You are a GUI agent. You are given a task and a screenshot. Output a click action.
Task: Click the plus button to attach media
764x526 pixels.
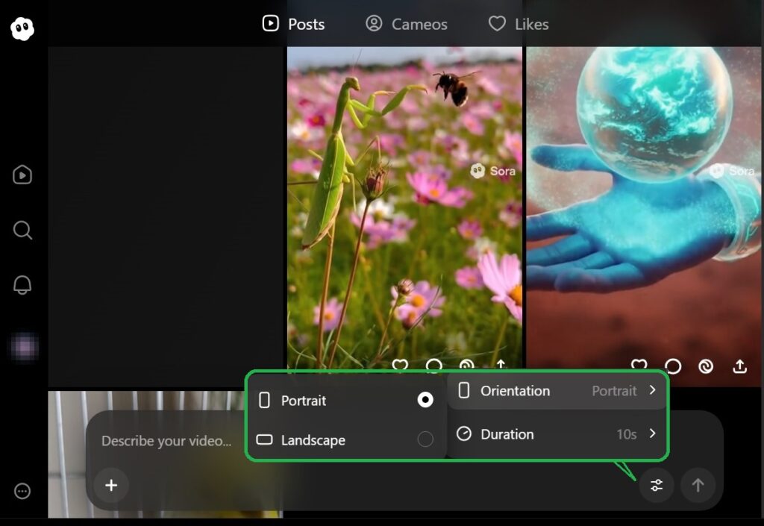(x=111, y=486)
